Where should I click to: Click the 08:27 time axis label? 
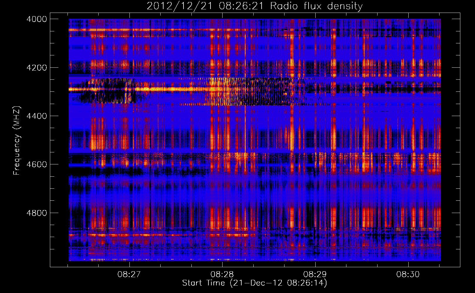[129, 275]
